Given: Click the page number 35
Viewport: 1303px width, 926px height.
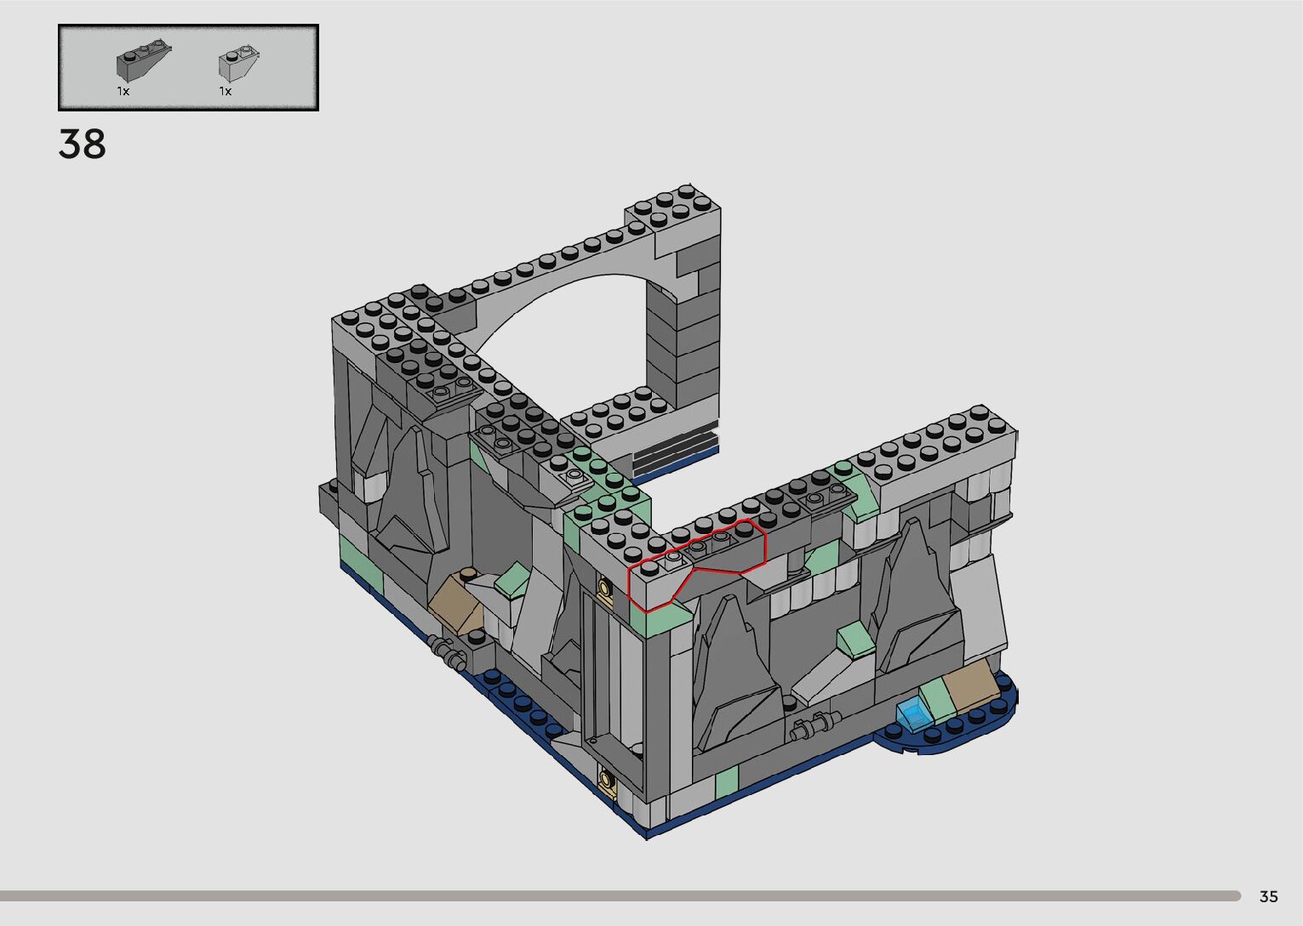Looking at the screenshot, I should pos(1268,896).
